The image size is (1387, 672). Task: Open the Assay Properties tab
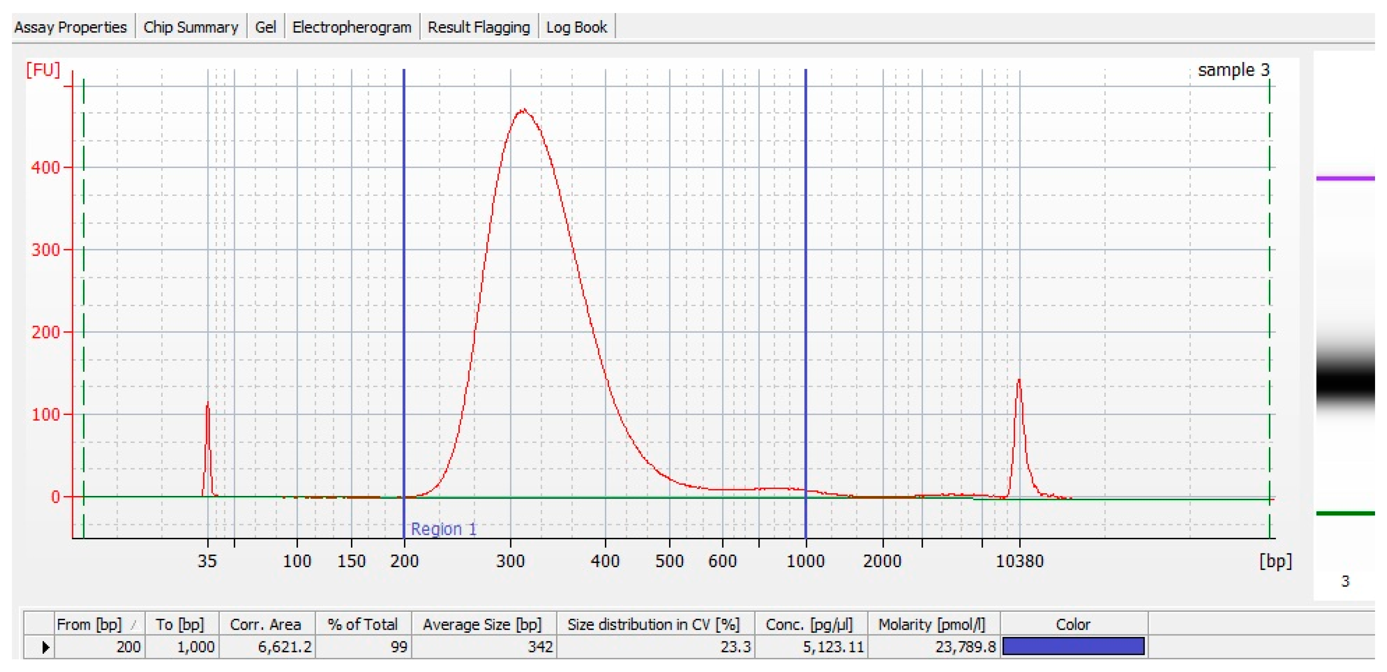(x=70, y=27)
